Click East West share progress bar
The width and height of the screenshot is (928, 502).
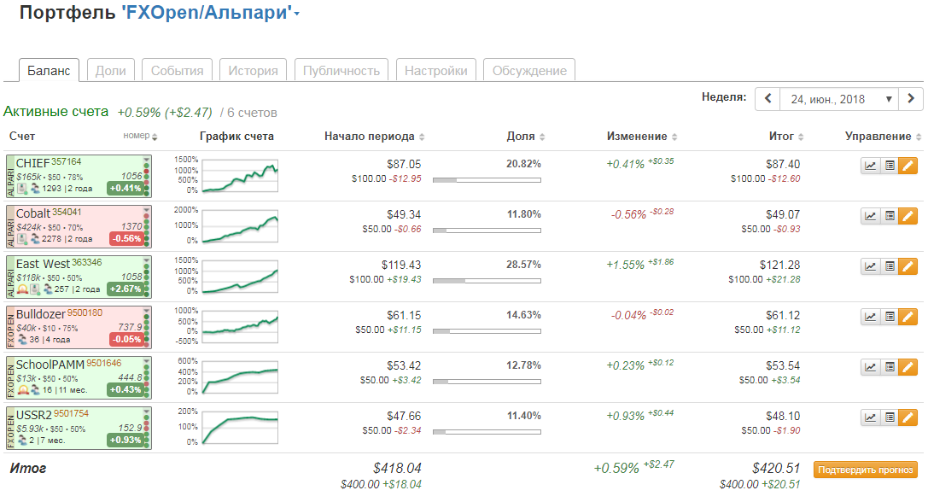[x=487, y=280]
